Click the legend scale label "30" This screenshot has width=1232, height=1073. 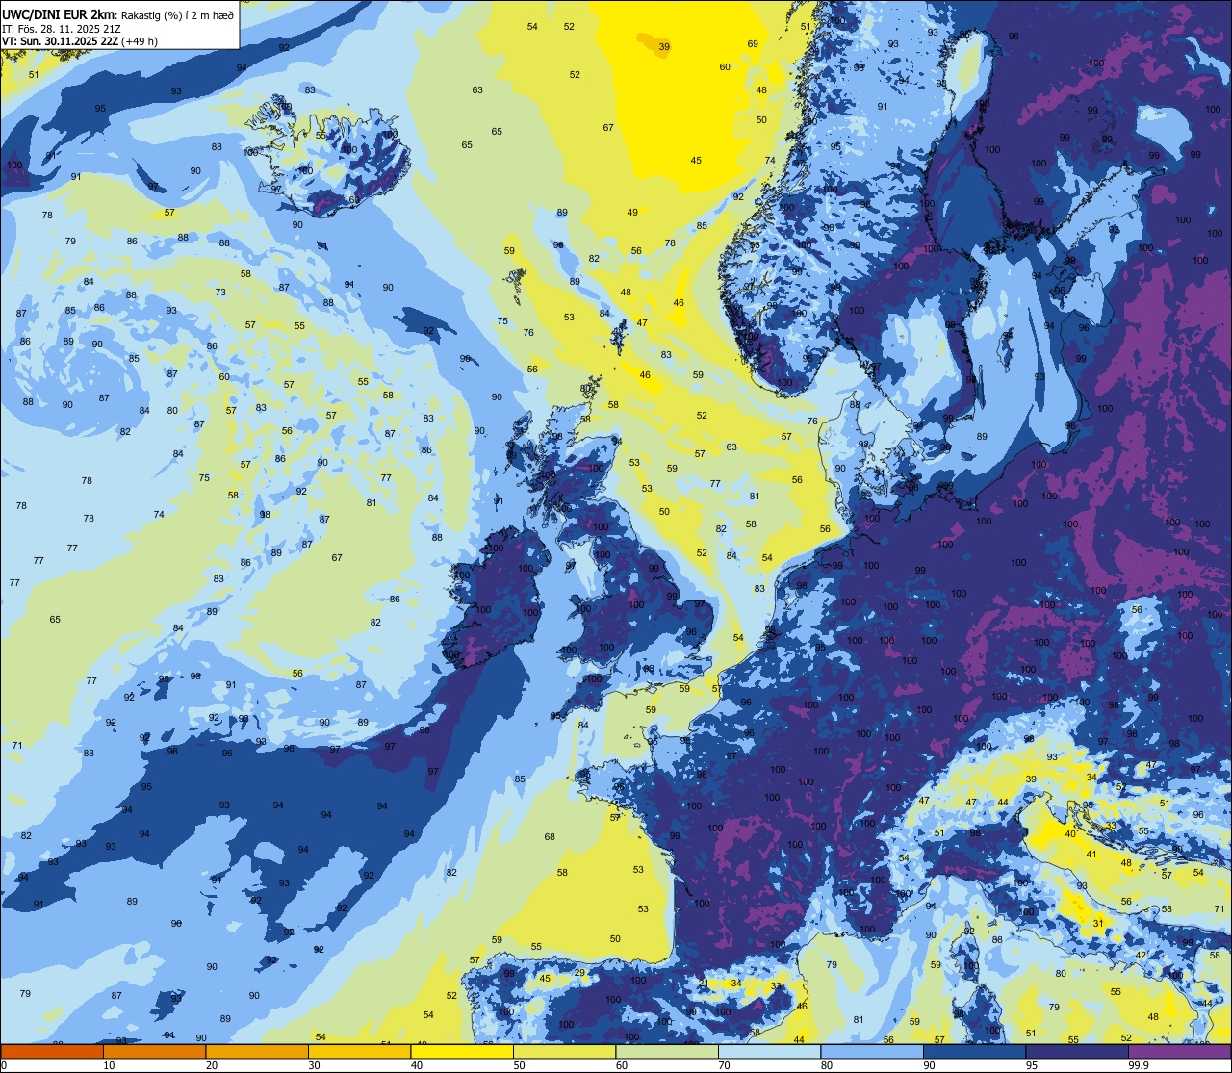tap(315, 1065)
